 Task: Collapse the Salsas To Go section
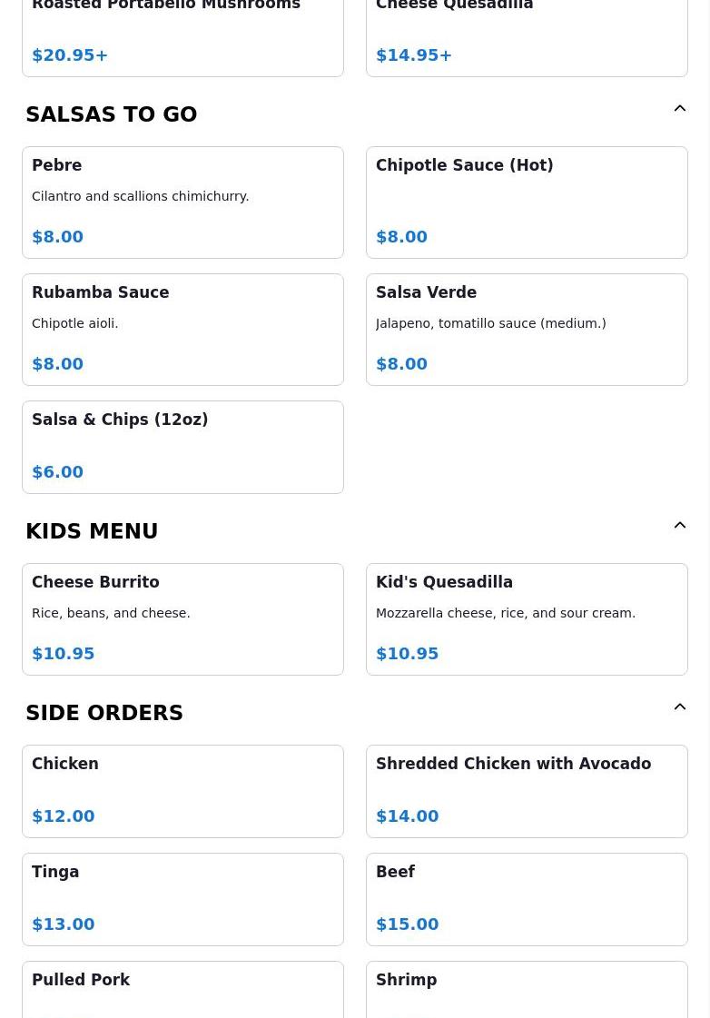(679, 109)
